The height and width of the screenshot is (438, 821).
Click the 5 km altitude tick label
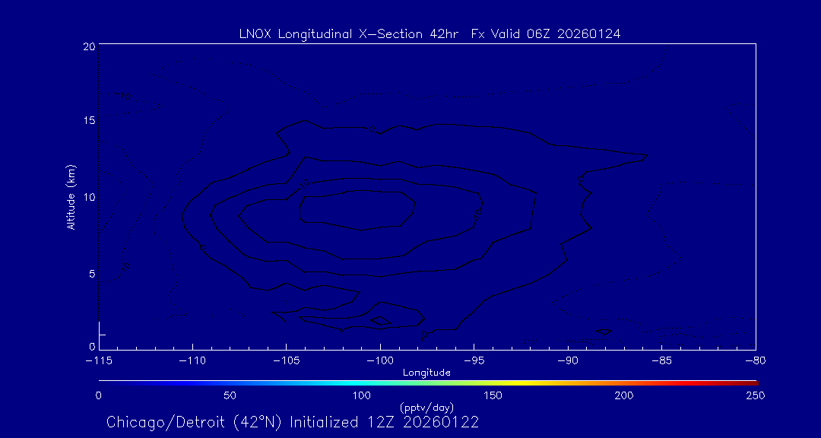[91, 273]
